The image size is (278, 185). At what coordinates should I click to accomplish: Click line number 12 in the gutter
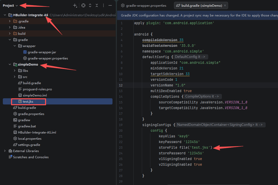(121, 85)
